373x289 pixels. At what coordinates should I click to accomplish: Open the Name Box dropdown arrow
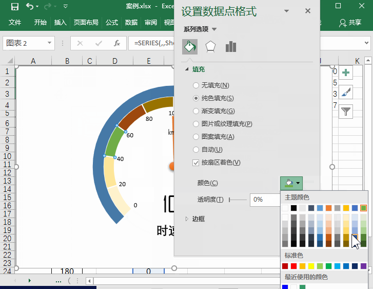coord(49,43)
